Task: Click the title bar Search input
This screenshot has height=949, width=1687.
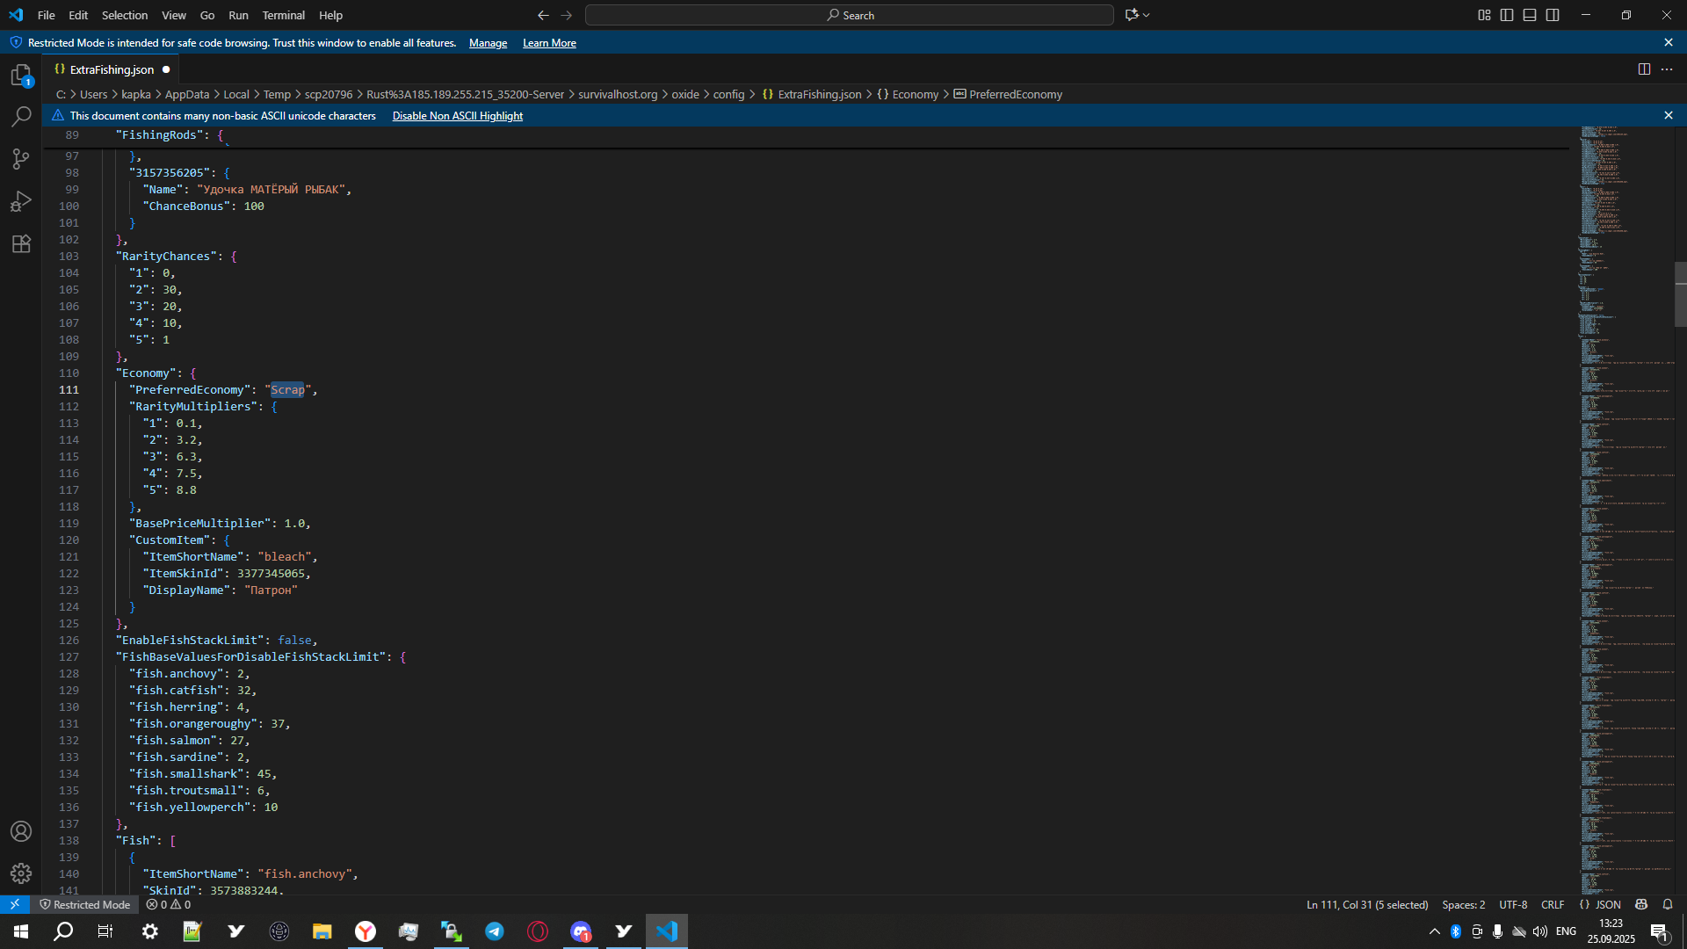Action: [849, 15]
